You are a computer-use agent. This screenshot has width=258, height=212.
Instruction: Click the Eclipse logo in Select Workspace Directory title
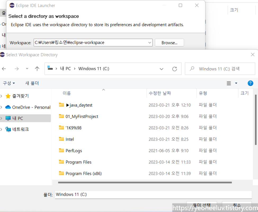(2, 55)
